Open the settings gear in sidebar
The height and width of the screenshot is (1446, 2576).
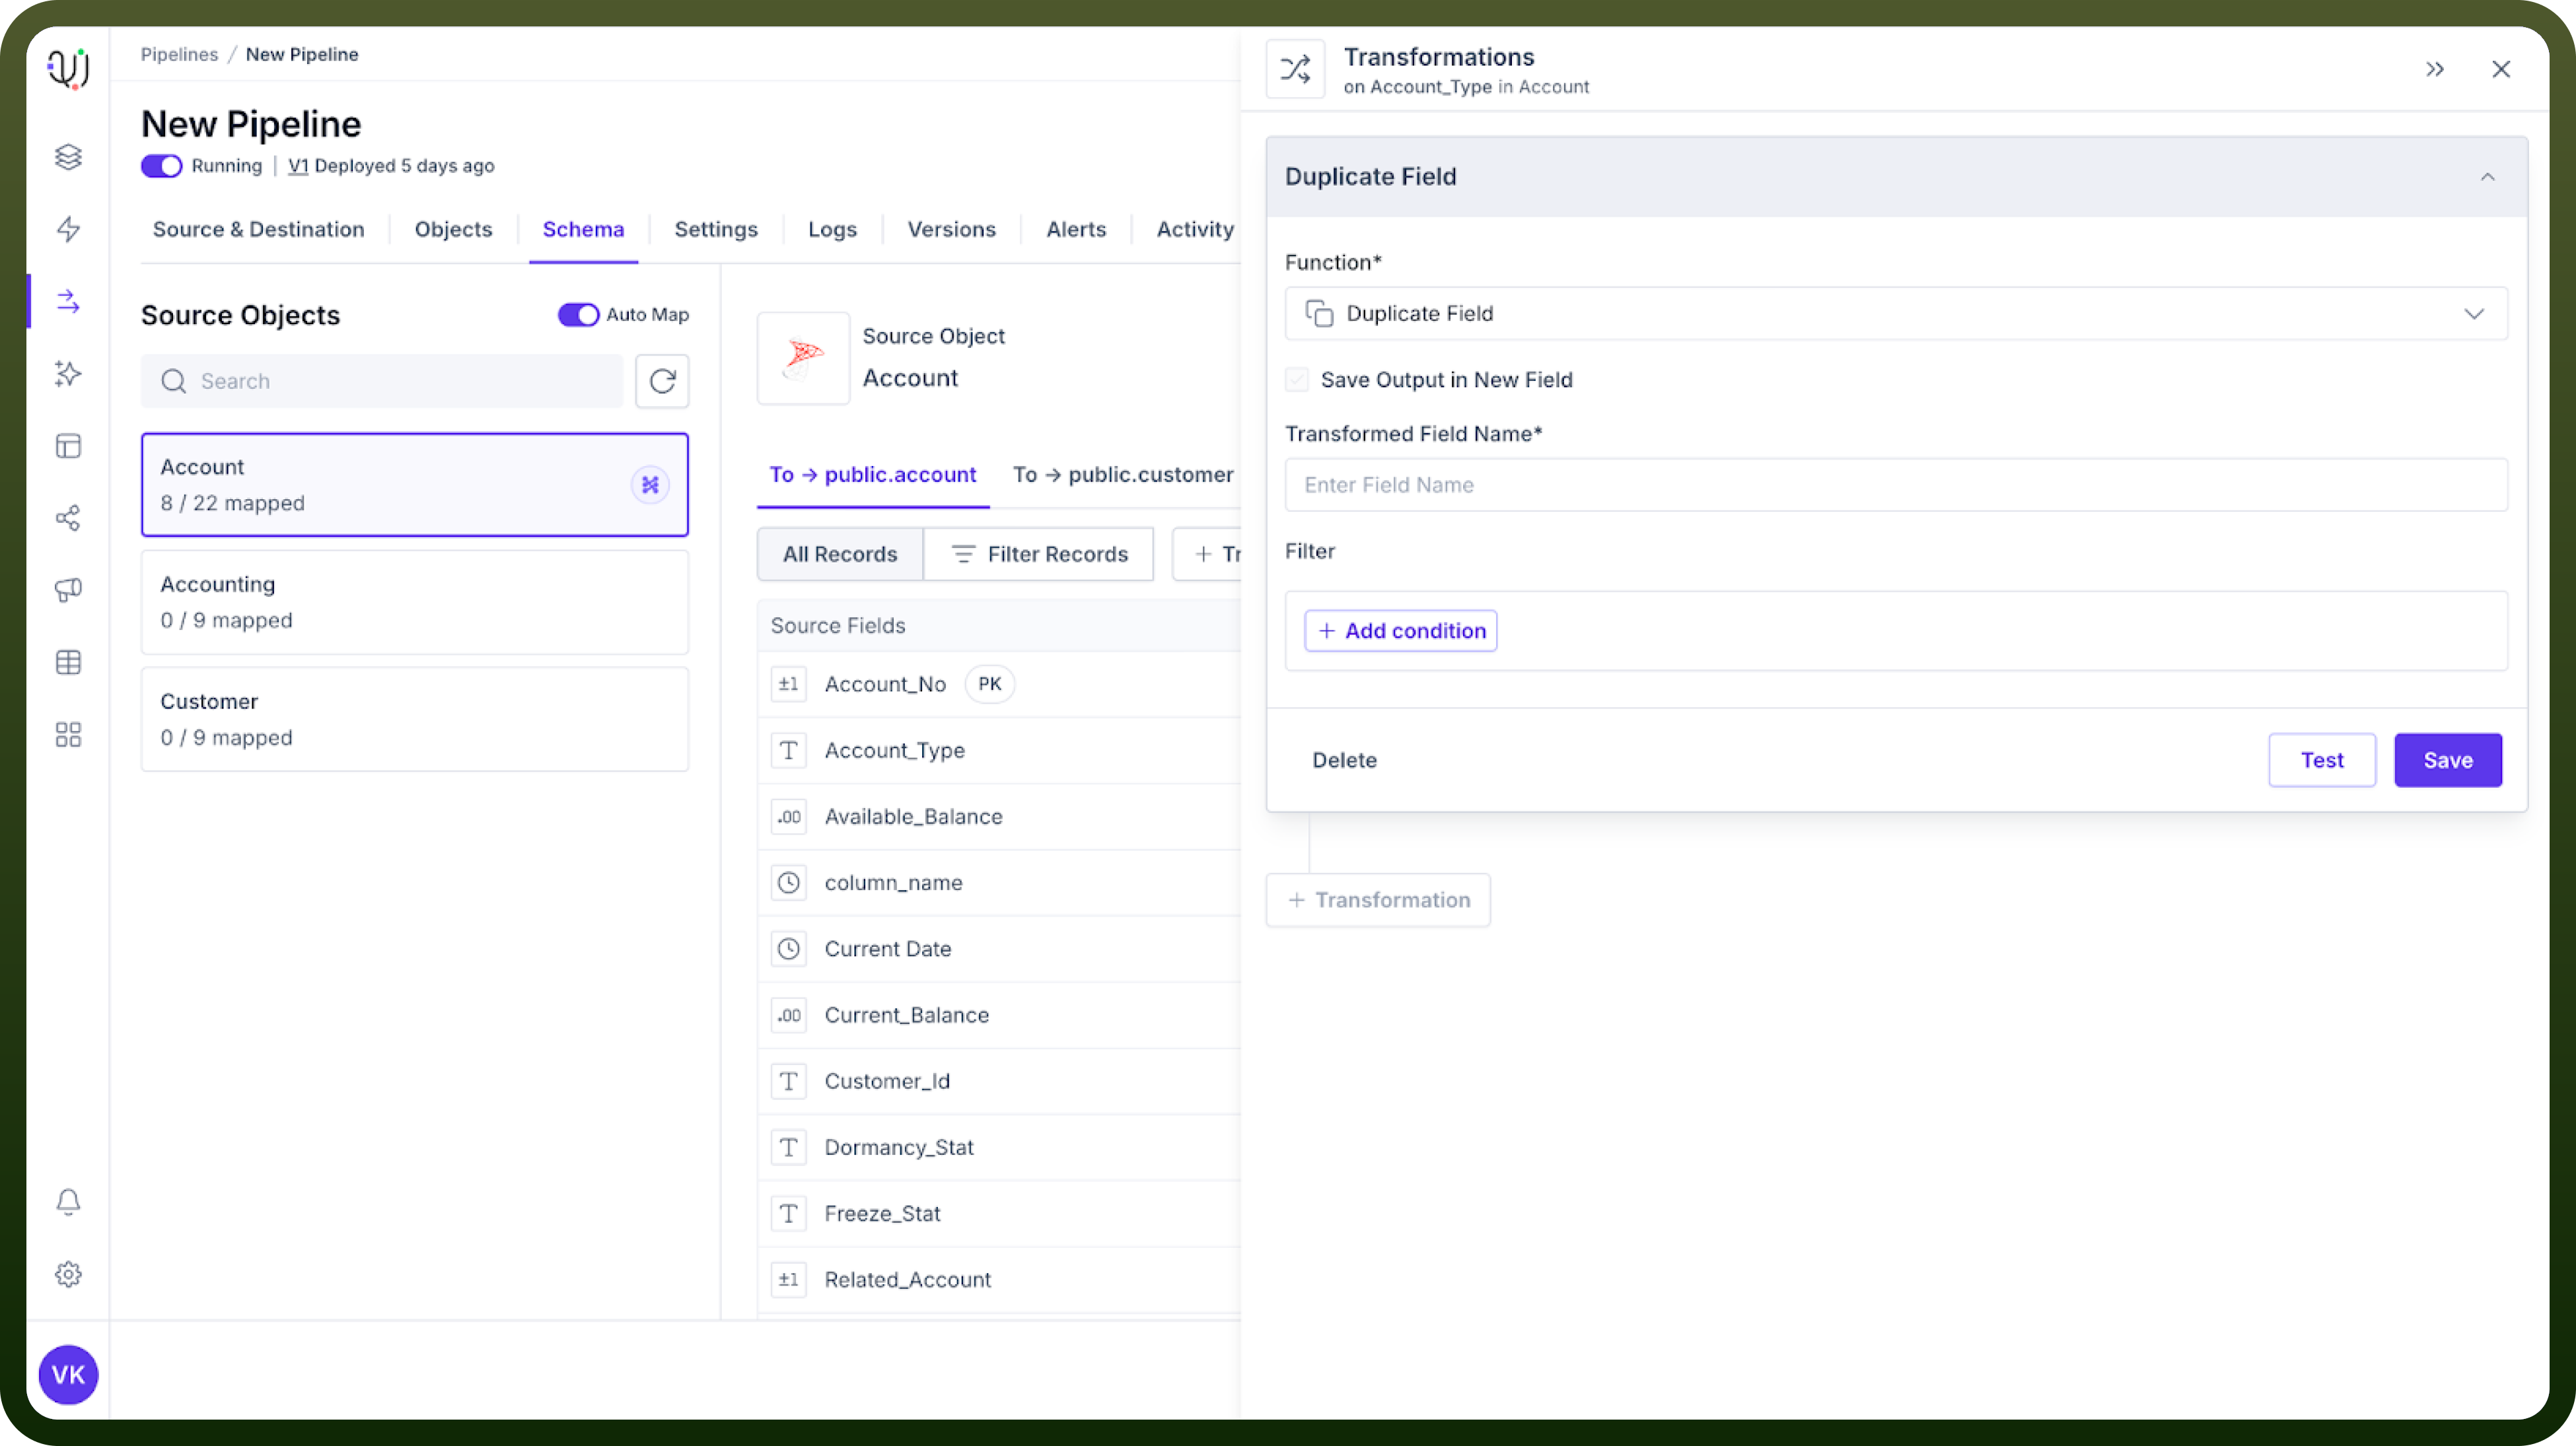pos(68,1274)
